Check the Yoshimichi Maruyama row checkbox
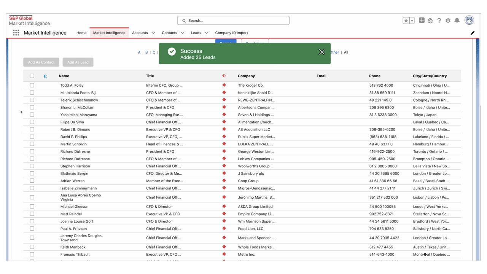The width and height of the screenshot is (487, 274). pyautogui.click(x=32, y=115)
